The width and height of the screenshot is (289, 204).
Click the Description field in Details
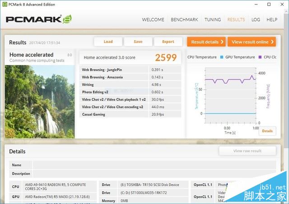[x=154, y=174]
